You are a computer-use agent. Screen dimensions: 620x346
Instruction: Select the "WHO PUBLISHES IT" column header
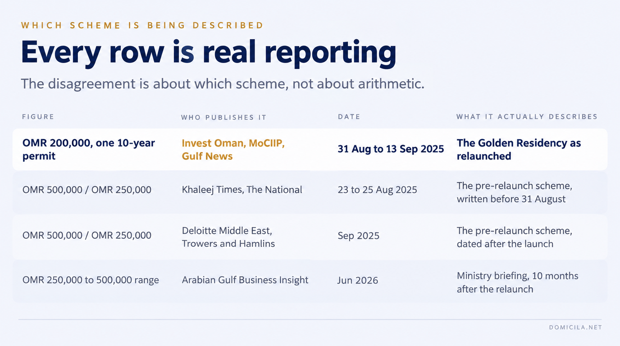pyautogui.click(x=224, y=117)
